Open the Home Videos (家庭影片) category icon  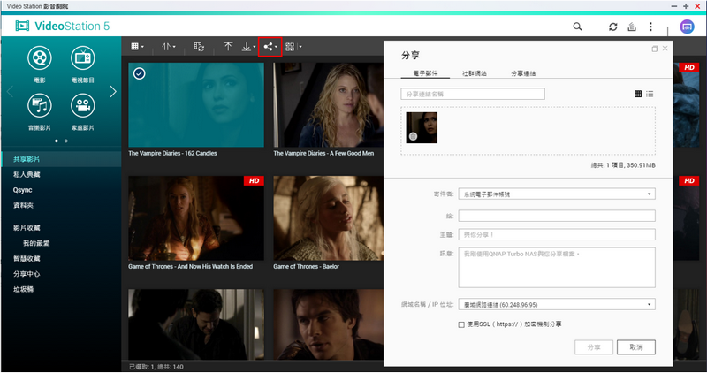pyautogui.click(x=83, y=105)
